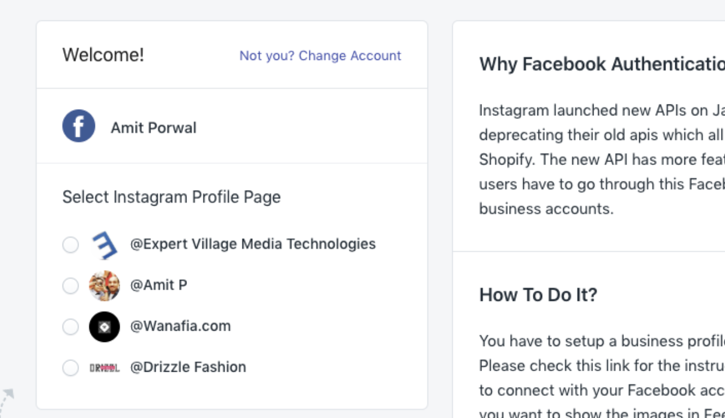Click the Select Instagram Profile Page heading

172,197
